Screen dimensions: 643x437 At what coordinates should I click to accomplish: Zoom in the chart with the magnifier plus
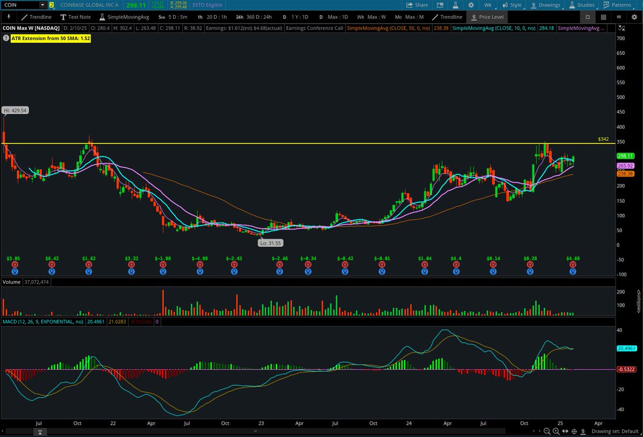556,431
